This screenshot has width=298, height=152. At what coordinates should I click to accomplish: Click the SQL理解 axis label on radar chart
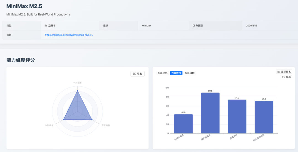pyautogui.click(x=77, y=82)
